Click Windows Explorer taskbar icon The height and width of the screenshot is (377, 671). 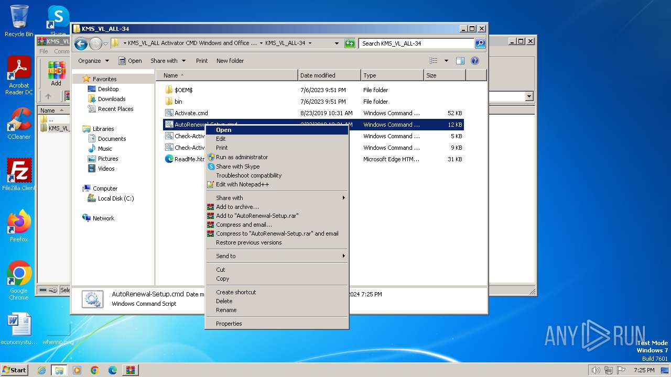pyautogui.click(x=59, y=370)
